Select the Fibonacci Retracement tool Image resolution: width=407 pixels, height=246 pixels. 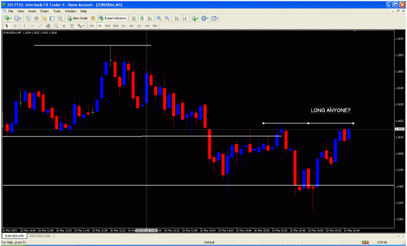[x=56, y=26]
